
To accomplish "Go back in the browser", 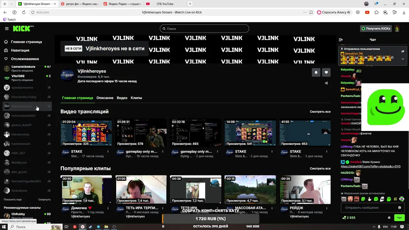I will (x=5, y=12).
